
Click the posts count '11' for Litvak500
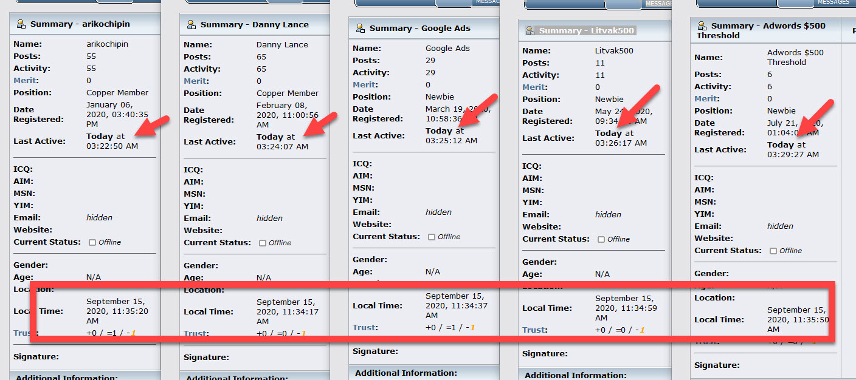pyautogui.click(x=600, y=63)
